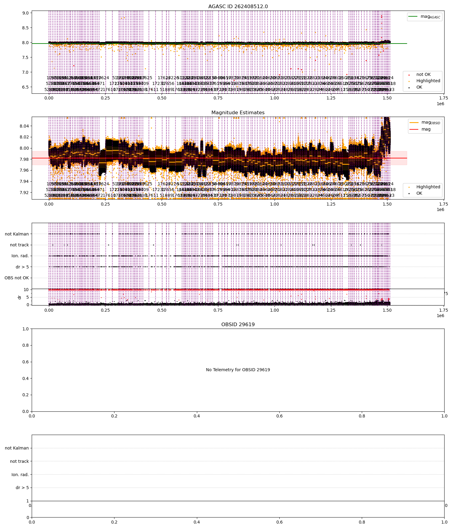
Task: Click the '7.98' y-axis tick label
Action: (24, 159)
